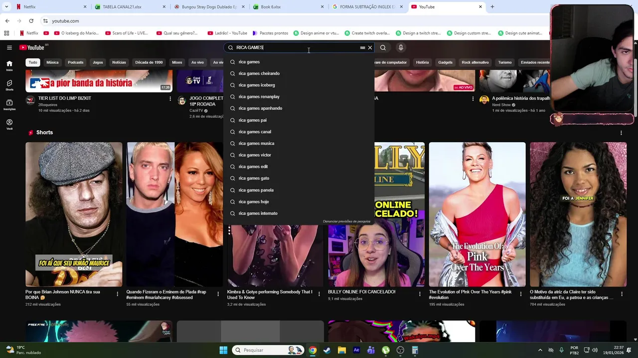The width and height of the screenshot is (638, 358).
Task: Open the Brian Johnson short thumbnail
Action: click(x=74, y=214)
